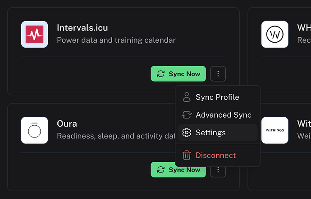The height and width of the screenshot is (199, 311).
Task: Click the arrows icon beside Advanced Sync
Action: [x=187, y=115]
